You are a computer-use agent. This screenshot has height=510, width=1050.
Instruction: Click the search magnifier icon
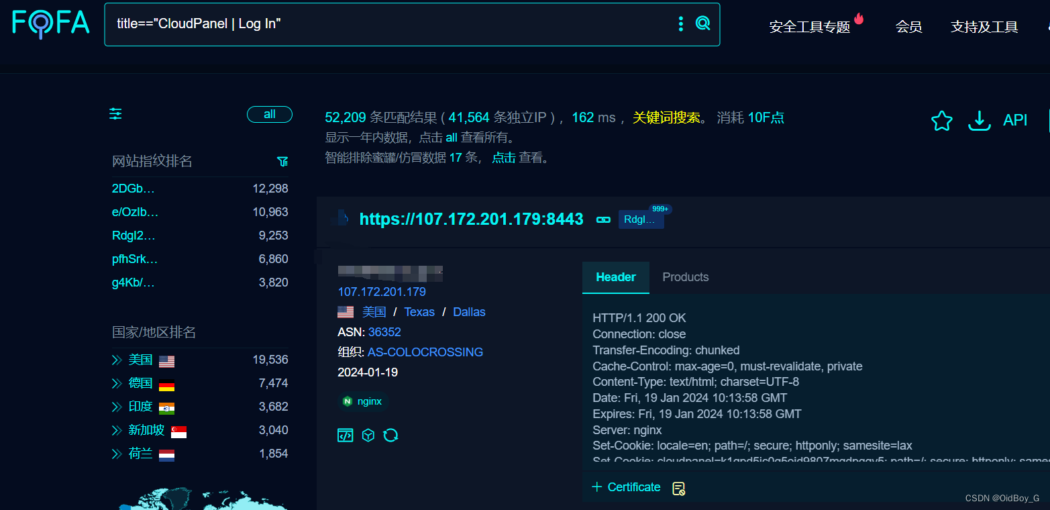point(702,24)
